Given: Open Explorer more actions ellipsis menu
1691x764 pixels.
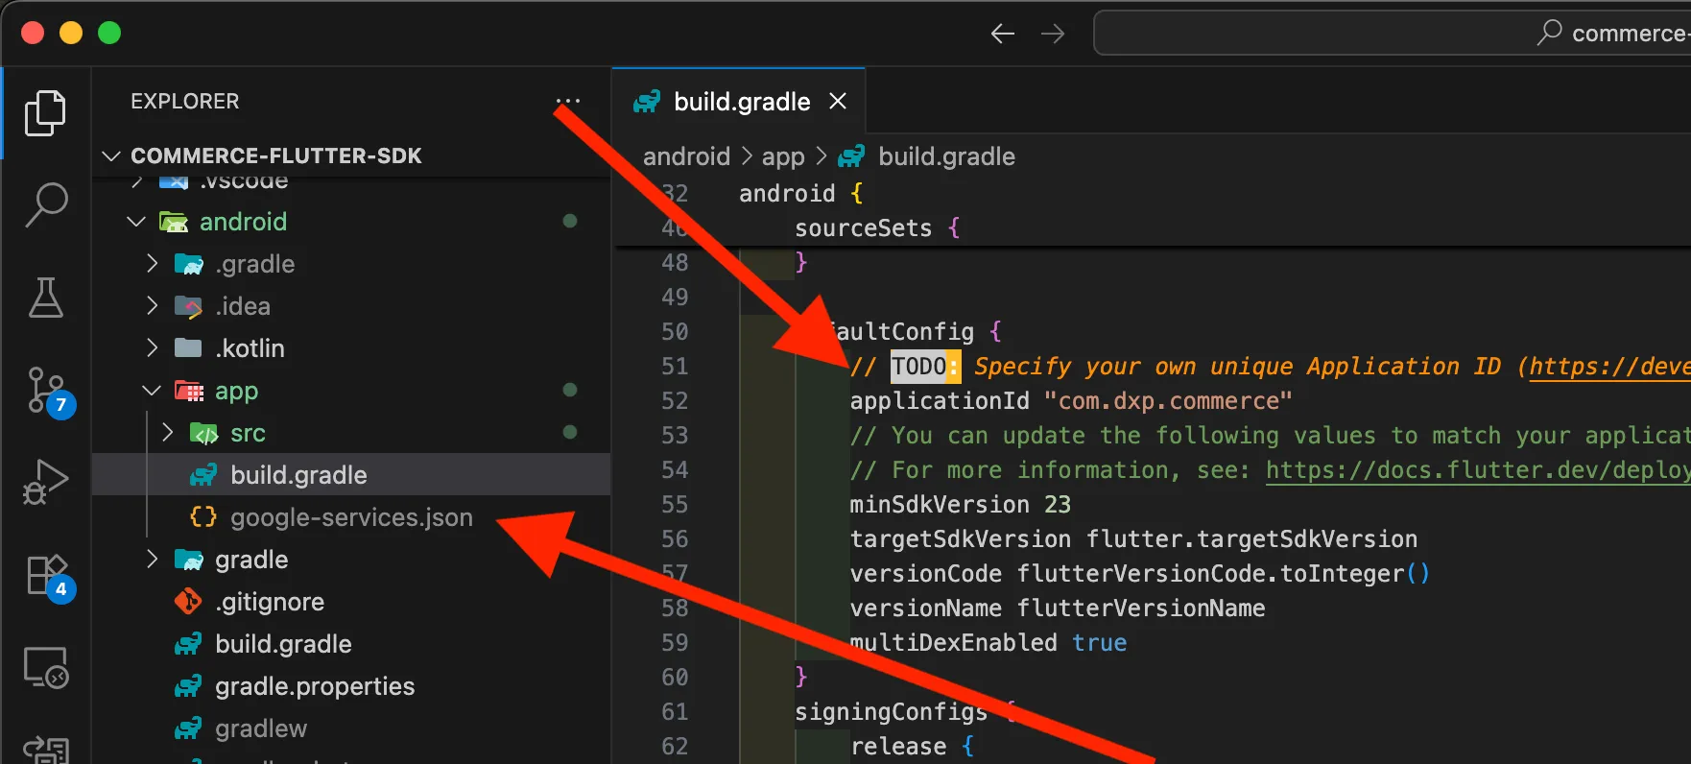Looking at the screenshot, I should [x=568, y=101].
